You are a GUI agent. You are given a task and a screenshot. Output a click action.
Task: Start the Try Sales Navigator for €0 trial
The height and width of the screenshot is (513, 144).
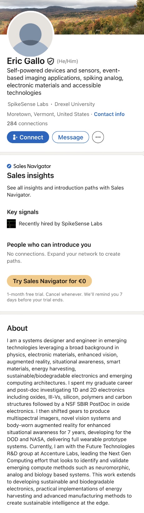point(49,281)
